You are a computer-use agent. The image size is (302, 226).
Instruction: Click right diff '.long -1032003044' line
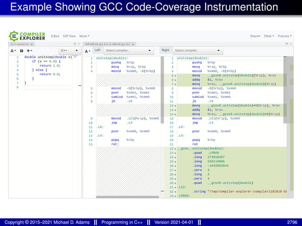pos(210,166)
